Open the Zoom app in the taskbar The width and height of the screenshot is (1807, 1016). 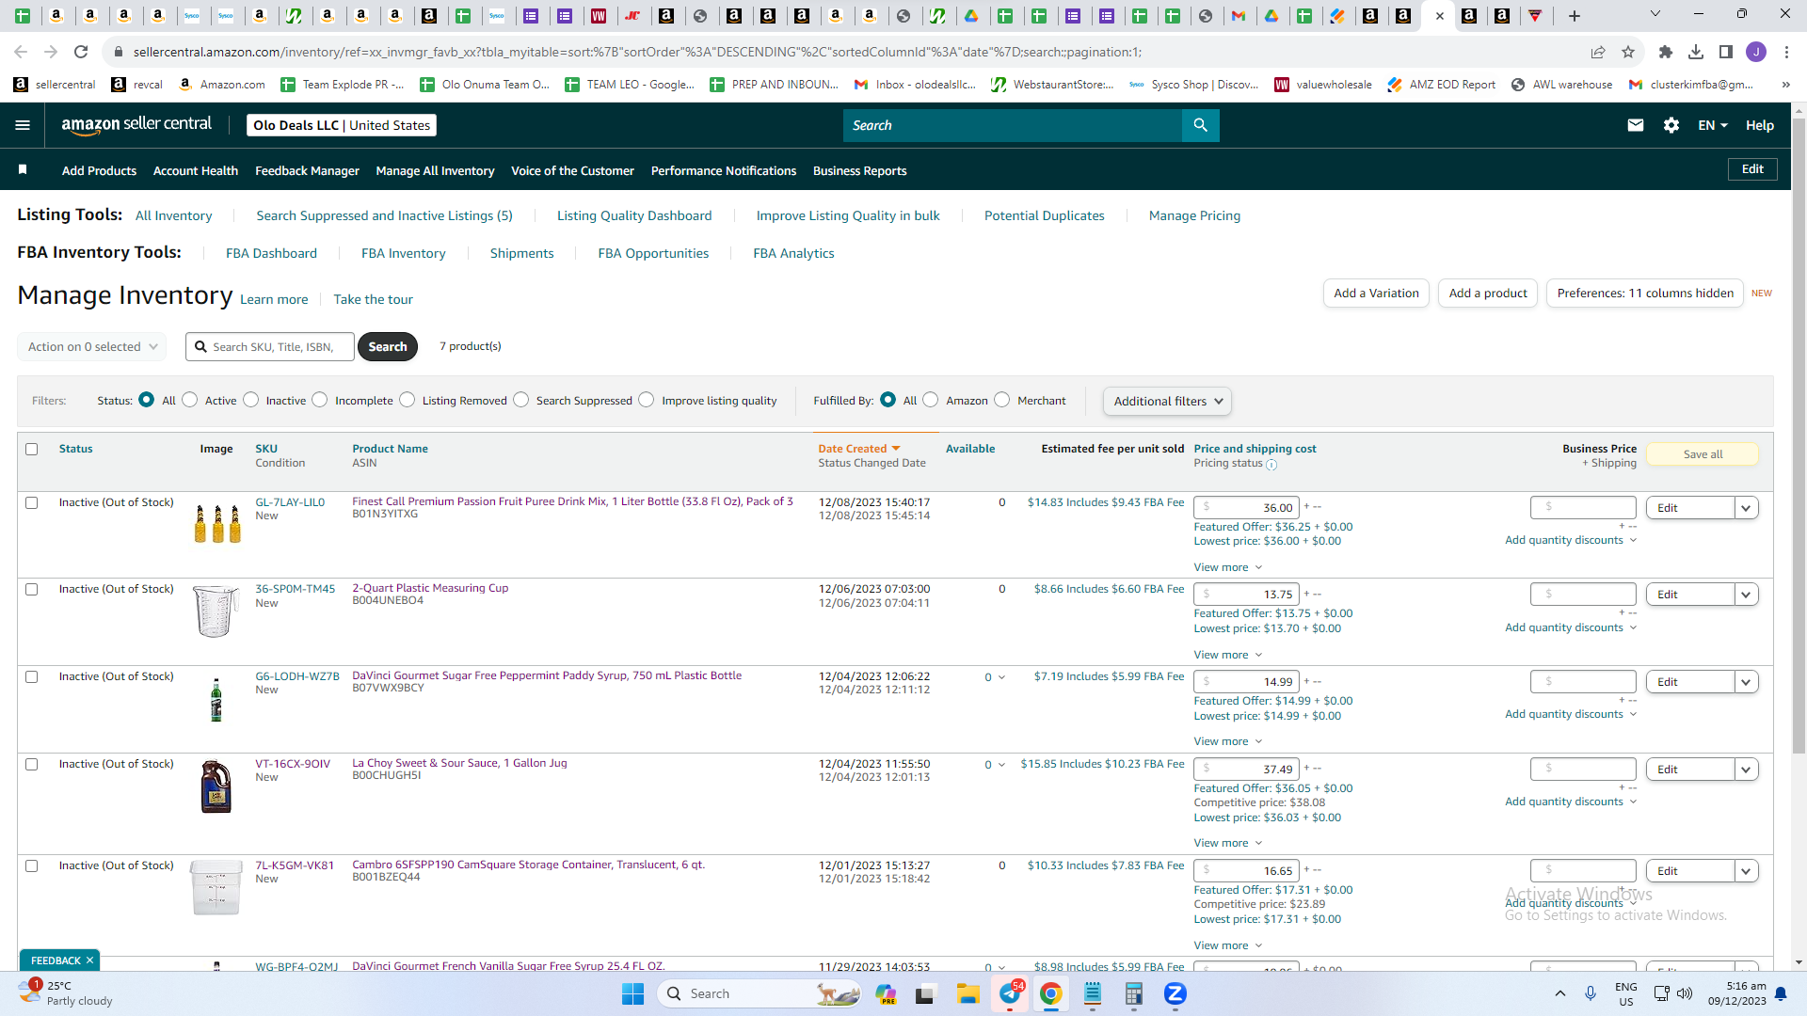(x=1175, y=993)
